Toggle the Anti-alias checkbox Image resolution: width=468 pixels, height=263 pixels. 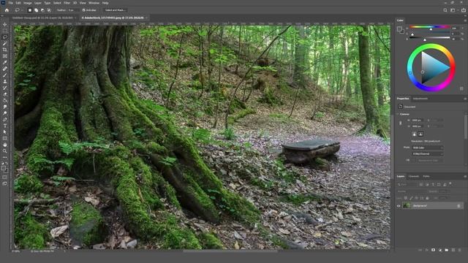tap(84, 10)
